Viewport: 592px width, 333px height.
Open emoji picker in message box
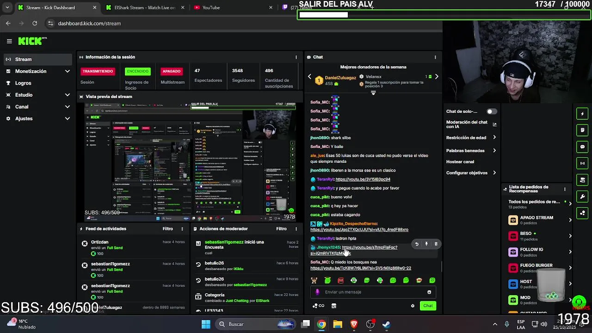coord(429,292)
